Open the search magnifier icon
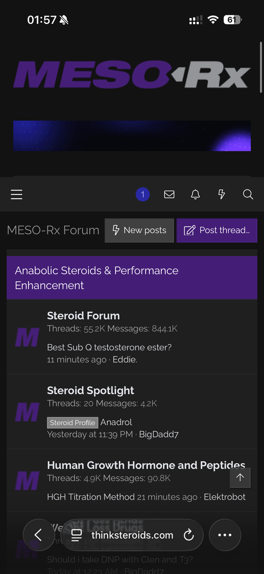This screenshot has height=574, width=264. point(248,194)
